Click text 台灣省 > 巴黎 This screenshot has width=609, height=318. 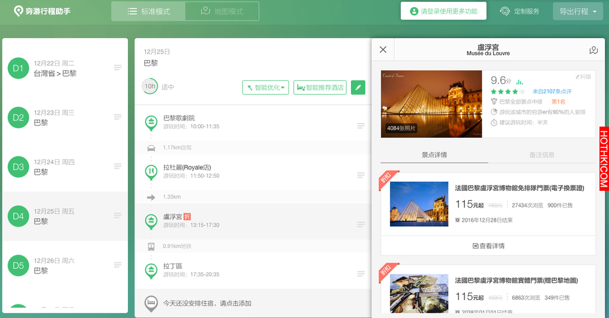tap(55, 73)
